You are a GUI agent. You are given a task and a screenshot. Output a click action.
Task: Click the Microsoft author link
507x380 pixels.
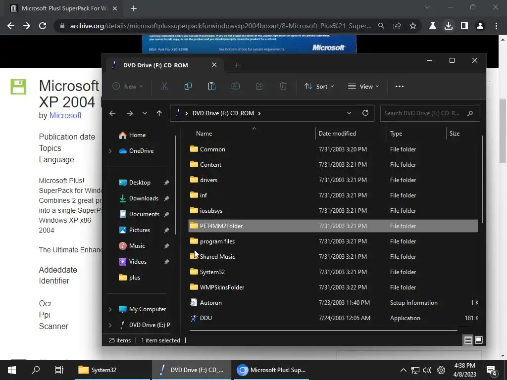click(x=65, y=115)
